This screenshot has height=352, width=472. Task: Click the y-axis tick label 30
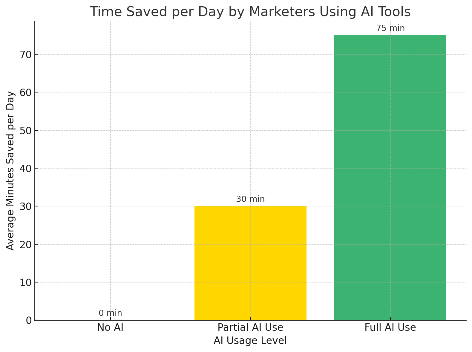click(26, 206)
